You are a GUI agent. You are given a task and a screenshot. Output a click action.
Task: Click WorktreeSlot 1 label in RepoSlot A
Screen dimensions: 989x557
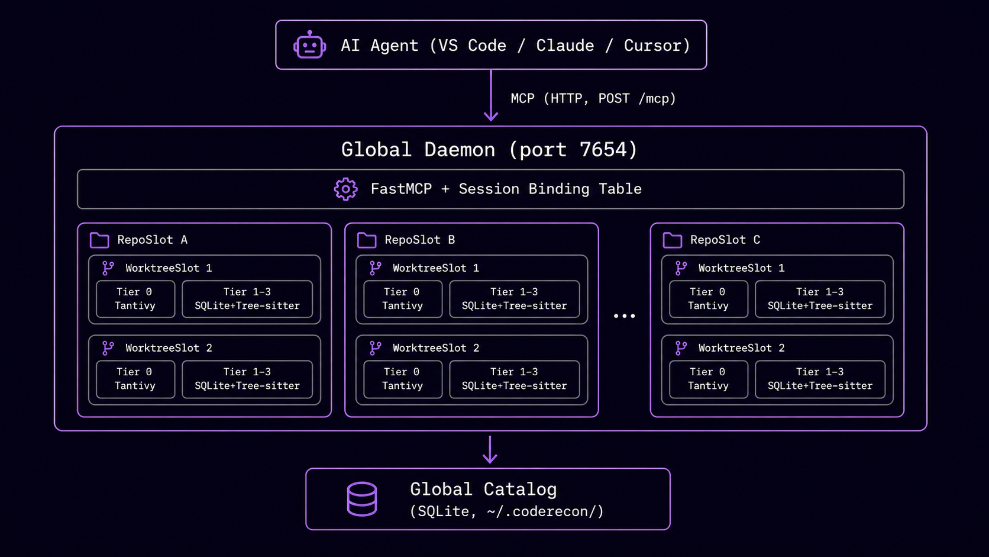pos(169,268)
